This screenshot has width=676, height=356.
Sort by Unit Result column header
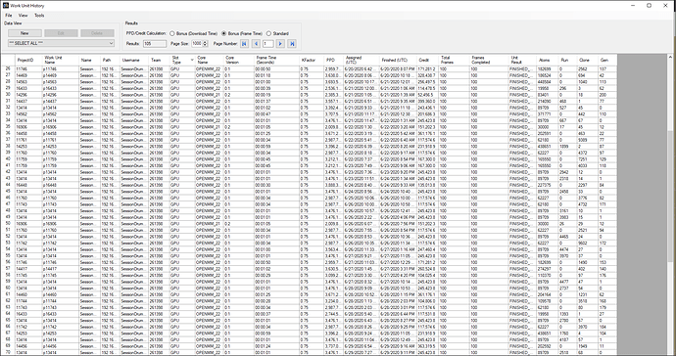[522, 60]
